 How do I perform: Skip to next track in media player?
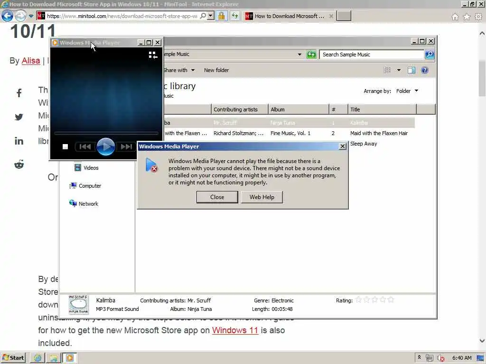click(x=126, y=147)
